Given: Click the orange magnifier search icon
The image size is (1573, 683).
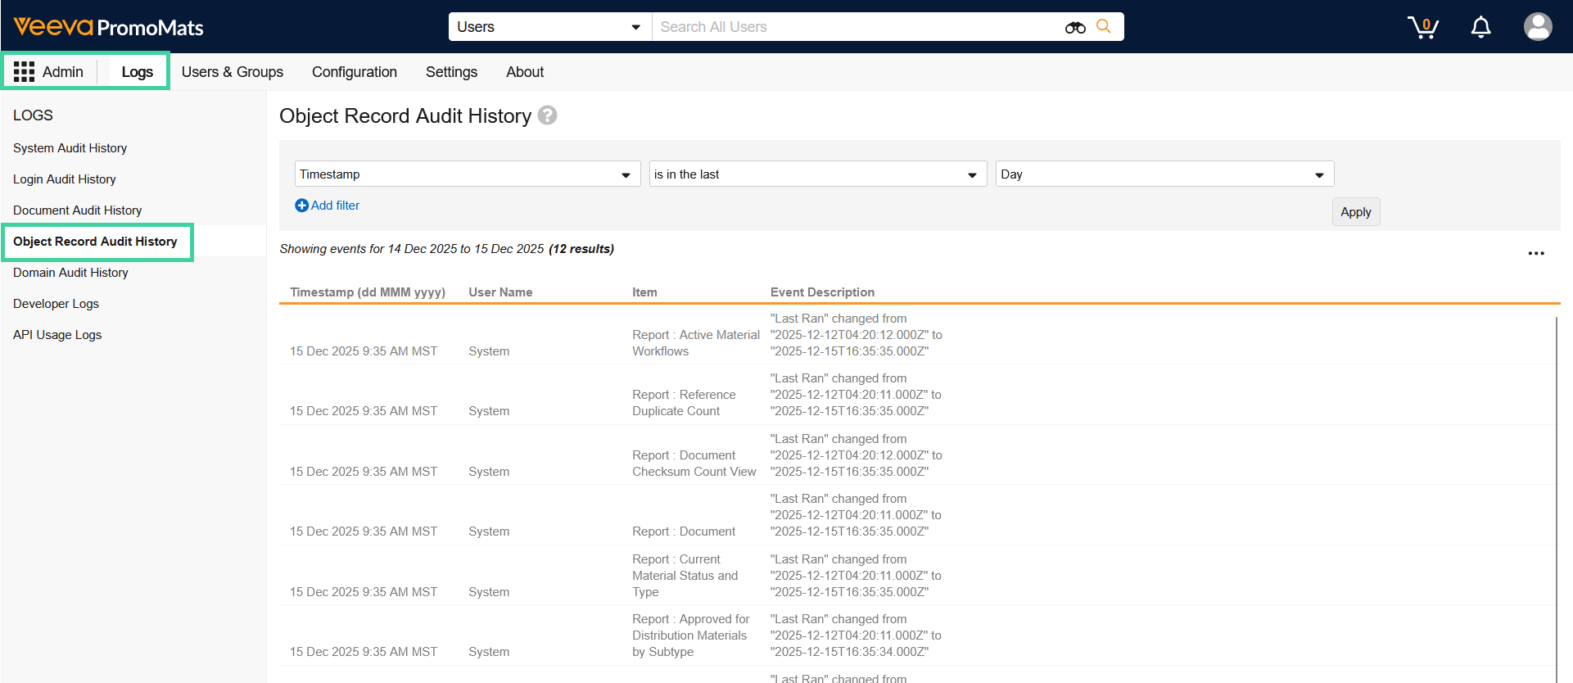Looking at the screenshot, I should click(1104, 26).
